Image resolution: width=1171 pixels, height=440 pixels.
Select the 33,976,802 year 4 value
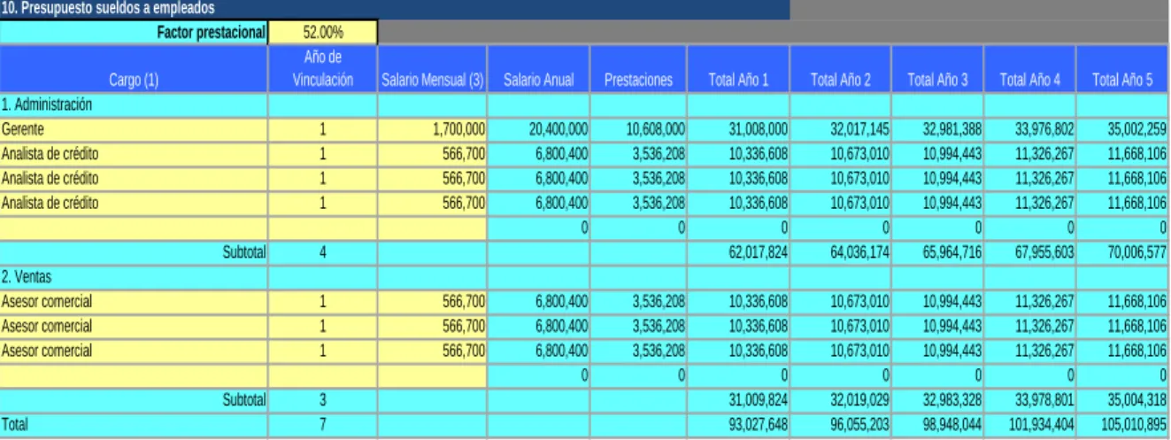[1029, 129]
